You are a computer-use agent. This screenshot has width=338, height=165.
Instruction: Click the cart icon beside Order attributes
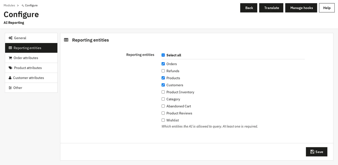pos(10,58)
